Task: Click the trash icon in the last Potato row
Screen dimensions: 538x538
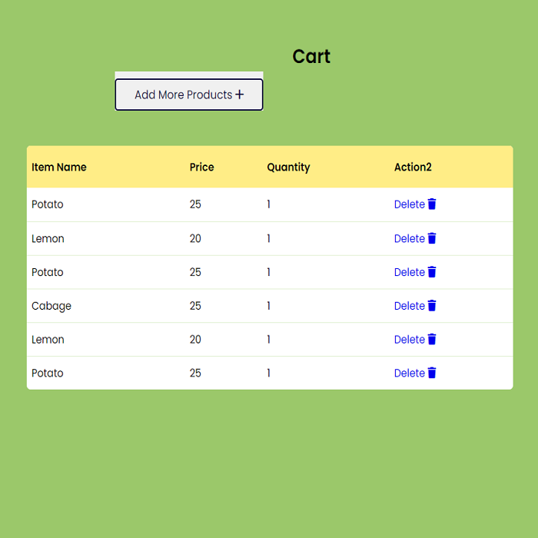Action: coord(432,373)
